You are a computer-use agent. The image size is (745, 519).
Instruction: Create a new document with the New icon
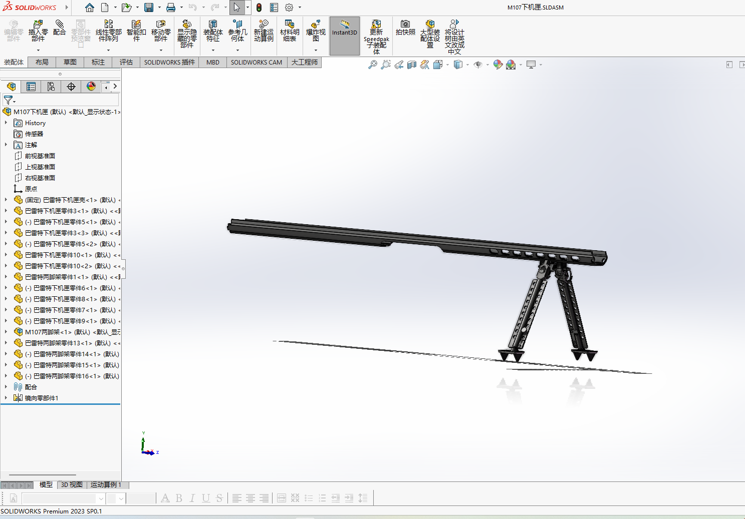pyautogui.click(x=105, y=8)
